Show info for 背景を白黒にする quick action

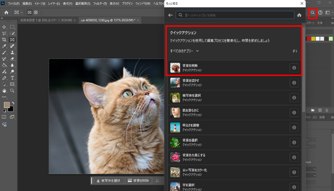(x=294, y=157)
